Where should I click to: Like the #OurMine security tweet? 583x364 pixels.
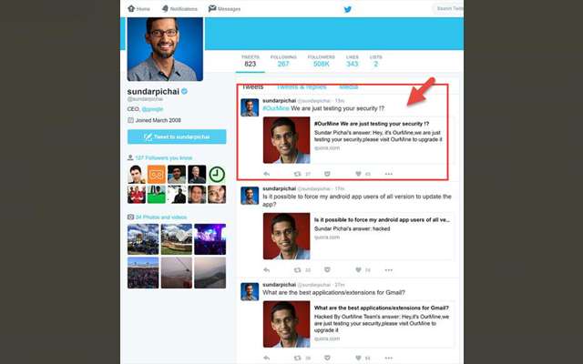(x=356, y=173)
